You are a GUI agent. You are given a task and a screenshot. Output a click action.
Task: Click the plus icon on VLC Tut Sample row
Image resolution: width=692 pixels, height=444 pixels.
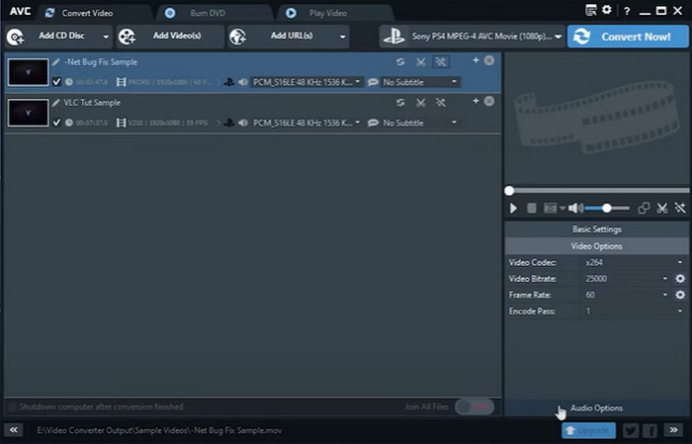tap(476, 101)
